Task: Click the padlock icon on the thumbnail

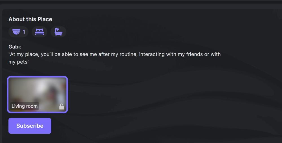Action: coord(61,107)
